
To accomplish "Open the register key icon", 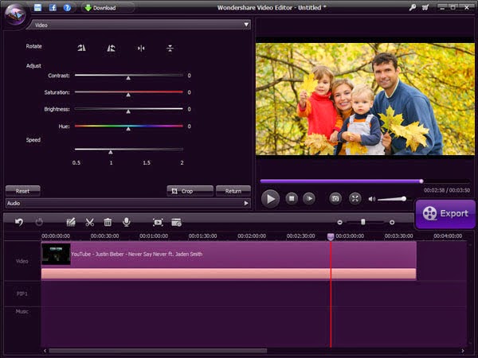I will [x=413, y=8].
